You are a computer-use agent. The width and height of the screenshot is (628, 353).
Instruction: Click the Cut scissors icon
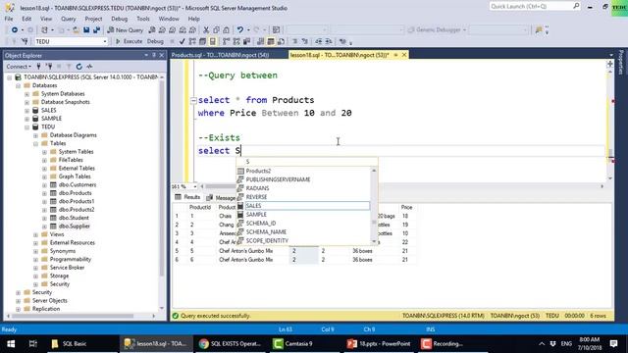(x=206, y=30)
